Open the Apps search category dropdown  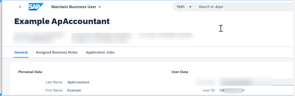point(184,7)
